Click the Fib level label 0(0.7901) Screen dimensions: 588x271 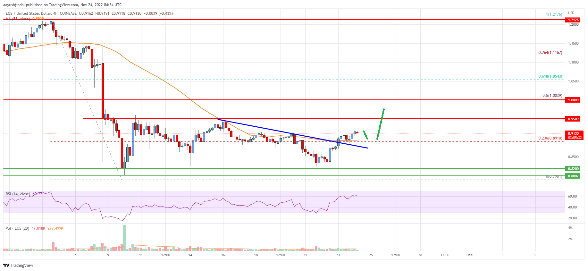[554, 176]
